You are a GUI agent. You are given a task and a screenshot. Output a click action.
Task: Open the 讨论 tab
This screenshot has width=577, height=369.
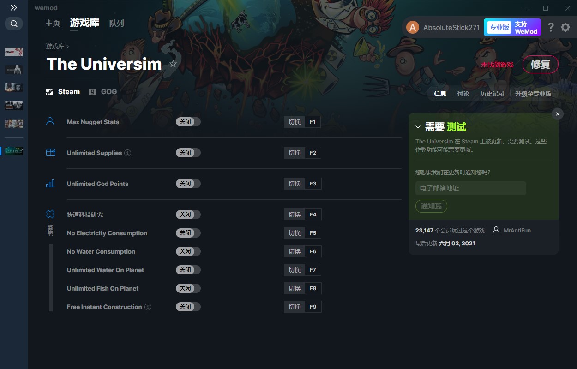point(463,94)
